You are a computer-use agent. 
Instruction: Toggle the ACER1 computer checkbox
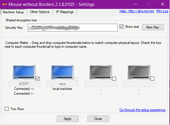pos(37,78)
